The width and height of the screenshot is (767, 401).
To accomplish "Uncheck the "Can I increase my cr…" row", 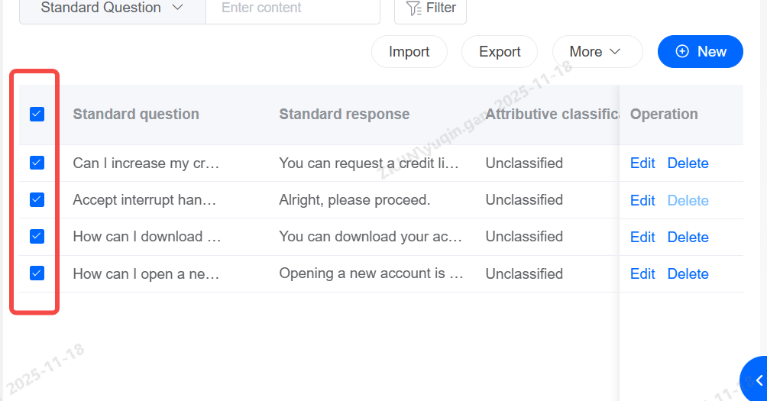I will [x=37, y=163].
